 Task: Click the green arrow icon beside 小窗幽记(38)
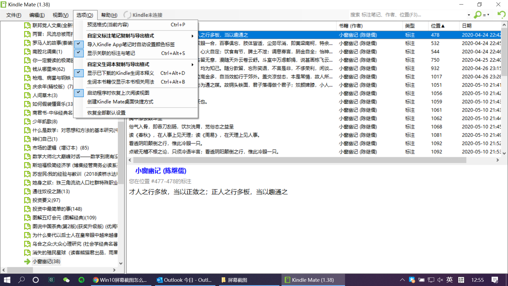tap(27, 262)
